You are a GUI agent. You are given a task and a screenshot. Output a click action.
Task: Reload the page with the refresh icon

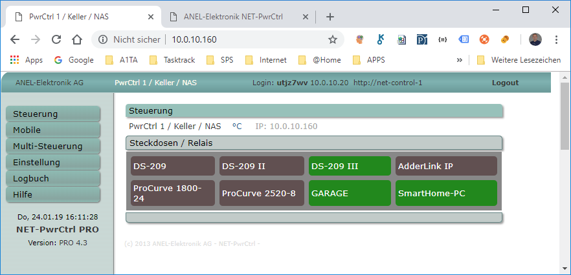tap(56, 39)
